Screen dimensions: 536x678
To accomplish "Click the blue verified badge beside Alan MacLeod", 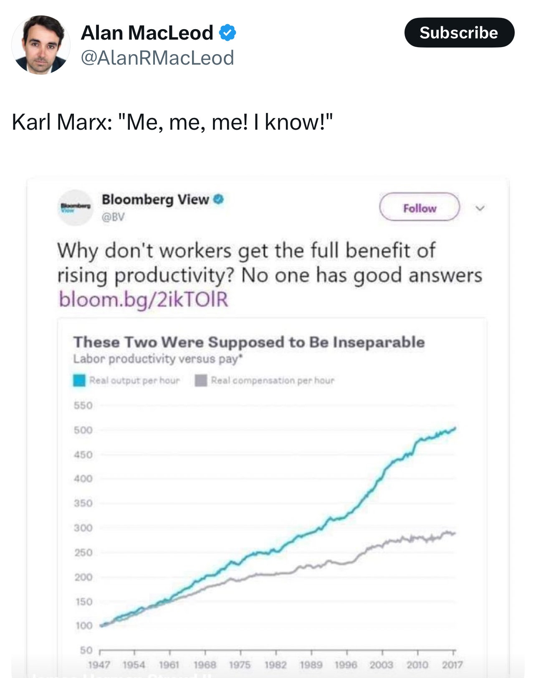I will coord(228,33).
